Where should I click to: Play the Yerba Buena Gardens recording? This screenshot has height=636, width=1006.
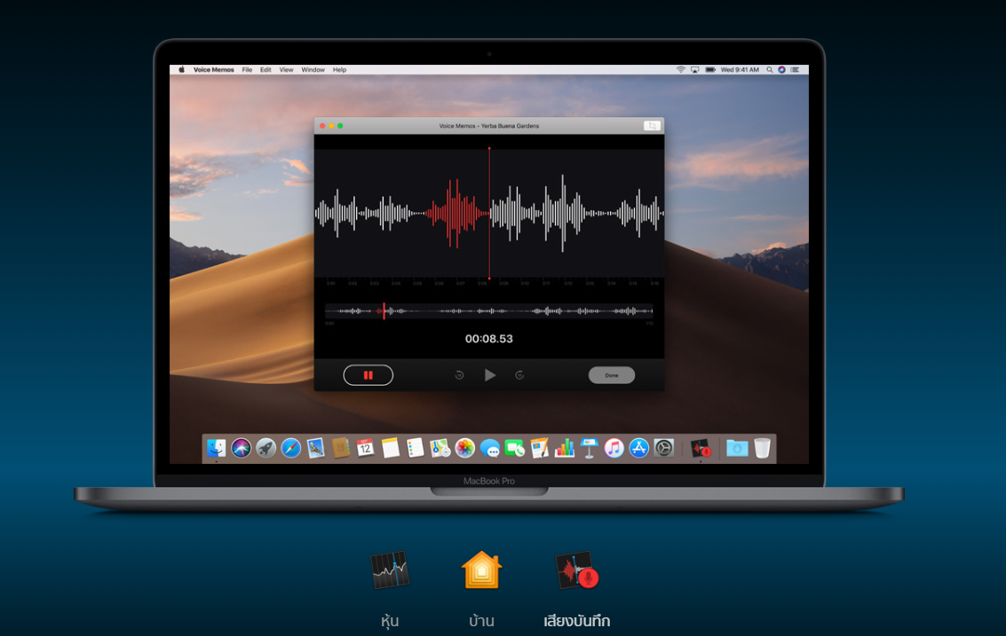(490, 374)
